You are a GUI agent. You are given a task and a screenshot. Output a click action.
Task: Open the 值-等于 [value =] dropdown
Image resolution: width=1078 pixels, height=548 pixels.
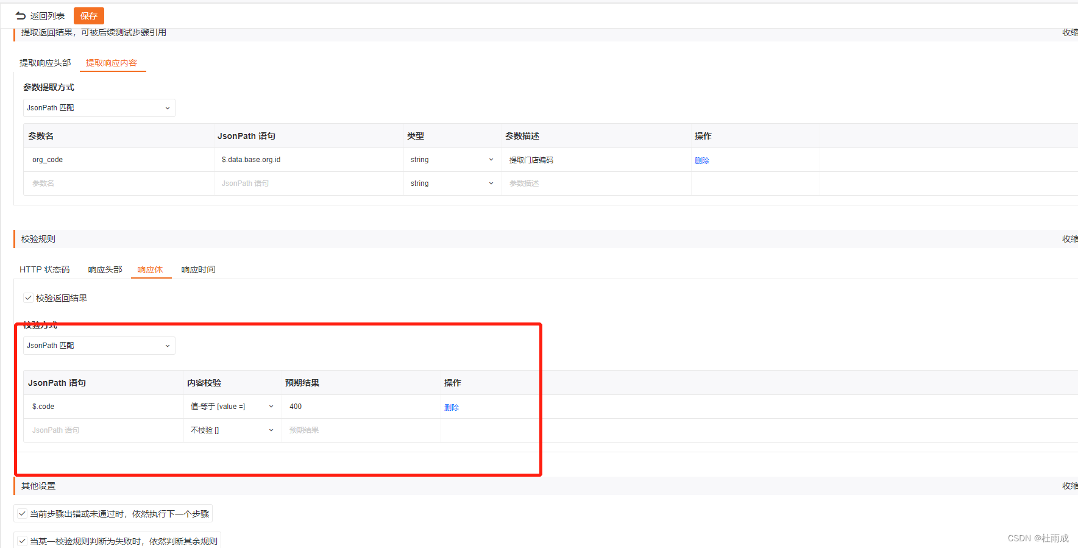tap(232, 407)
